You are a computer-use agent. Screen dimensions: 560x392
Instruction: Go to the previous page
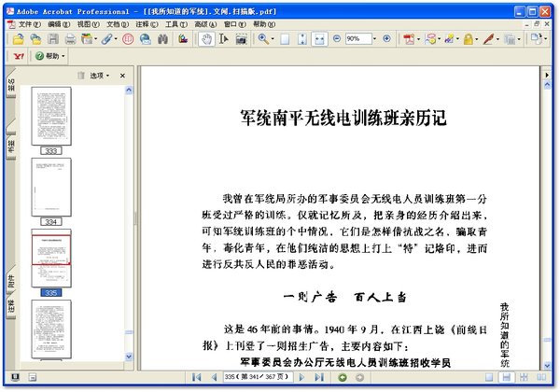214,377
